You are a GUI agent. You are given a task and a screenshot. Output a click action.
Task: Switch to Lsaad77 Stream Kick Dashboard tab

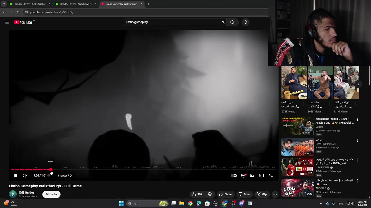(x=30, y=4)
